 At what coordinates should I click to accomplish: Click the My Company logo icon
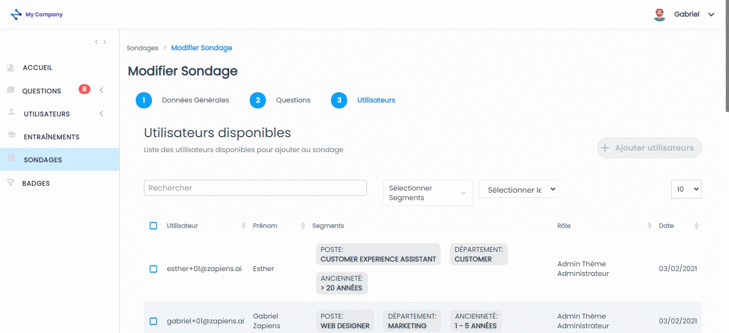click(17, 14)
